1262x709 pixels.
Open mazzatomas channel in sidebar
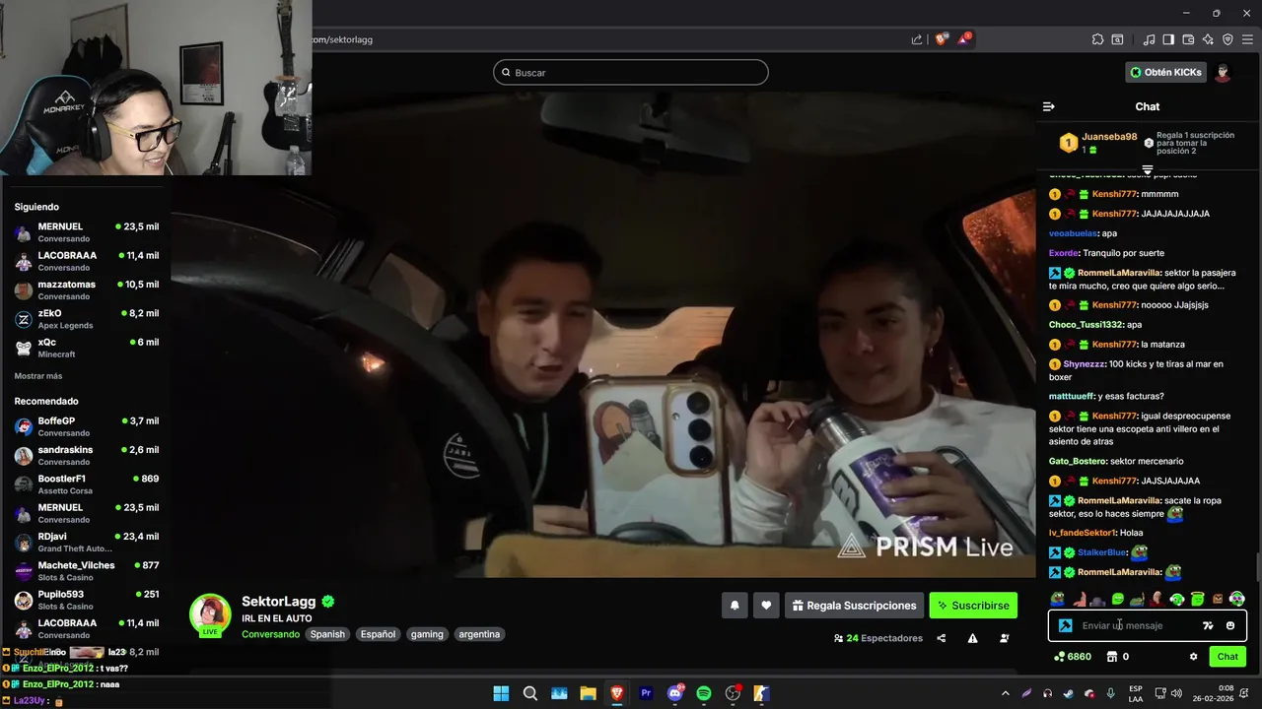coord(86,290)
